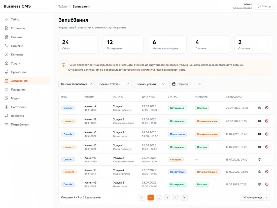Open the Медия sidebar icon

coord(7,98)
